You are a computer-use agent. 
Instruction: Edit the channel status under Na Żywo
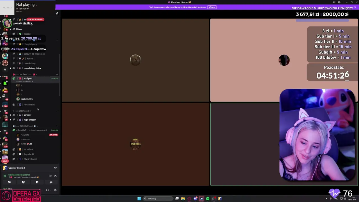(25, 81)
